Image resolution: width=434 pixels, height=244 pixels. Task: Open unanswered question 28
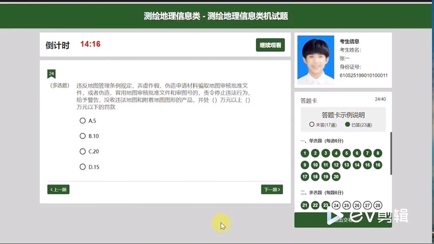click(x=378, y=205)
